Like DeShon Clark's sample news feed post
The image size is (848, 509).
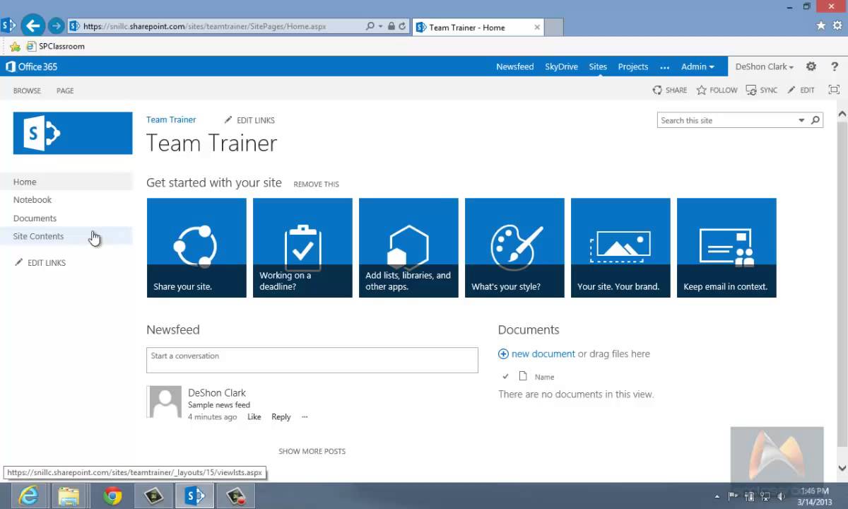point(254,416)
